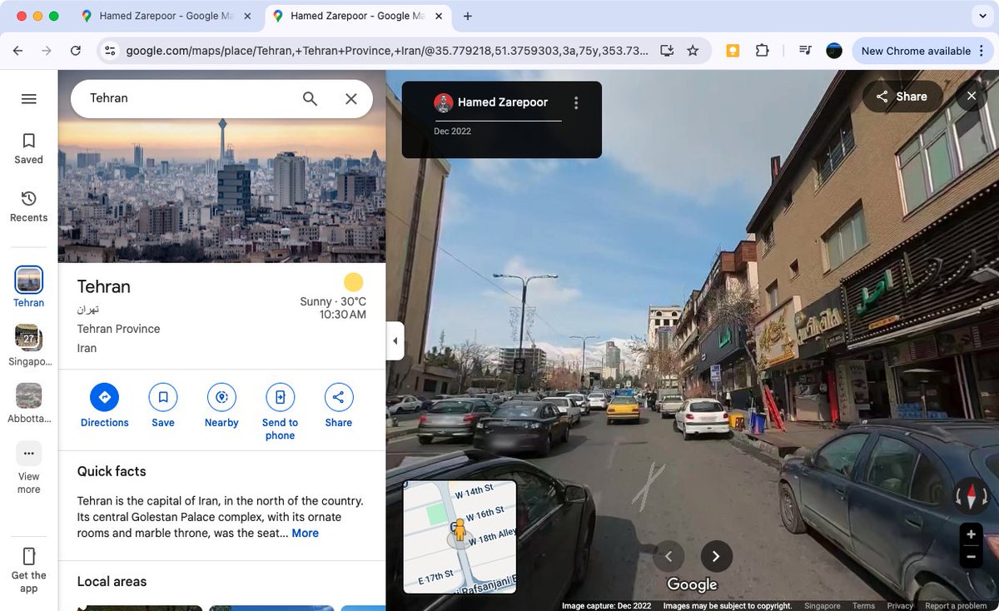Zoom out on Street View
The image size is (999, 611).
[971, 557]
